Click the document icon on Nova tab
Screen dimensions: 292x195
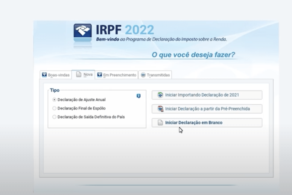click(x=79, y=74)
